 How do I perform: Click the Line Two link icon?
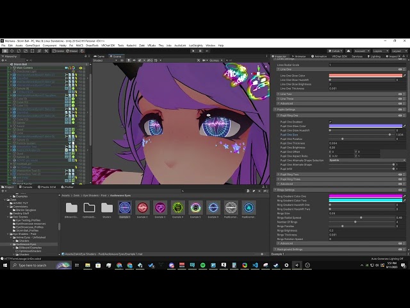[400, 94]
